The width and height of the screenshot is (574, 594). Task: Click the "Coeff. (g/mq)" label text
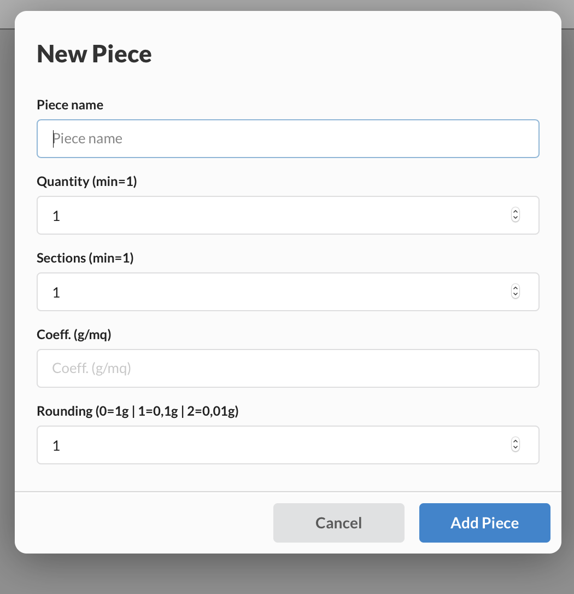click(x=74, y=335)
